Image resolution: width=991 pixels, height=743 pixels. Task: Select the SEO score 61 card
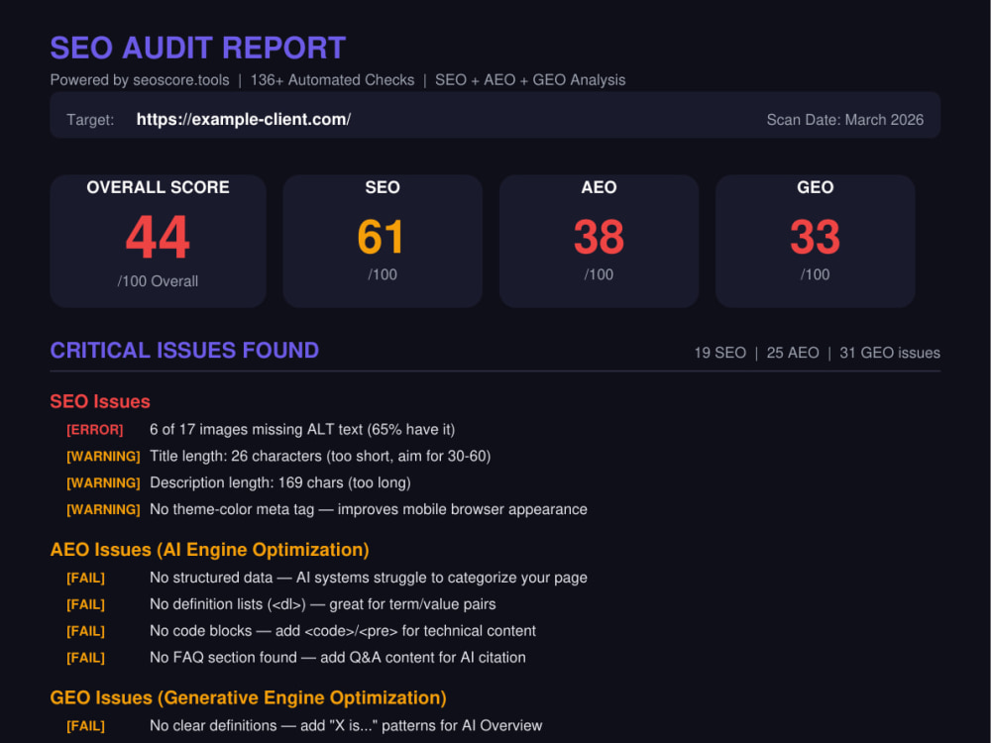[383, 242]
